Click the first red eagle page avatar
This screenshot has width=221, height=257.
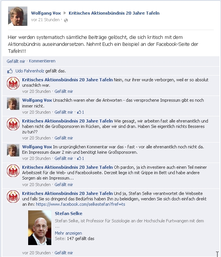[x=13, y=83]
